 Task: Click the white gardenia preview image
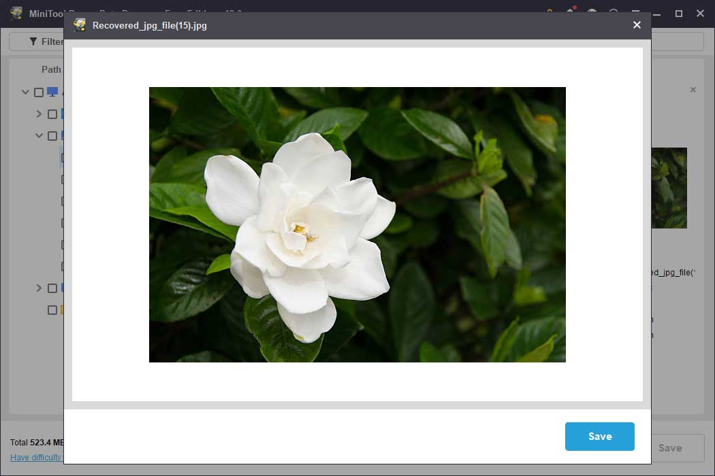pyautogui.click(x=357, y=224)
